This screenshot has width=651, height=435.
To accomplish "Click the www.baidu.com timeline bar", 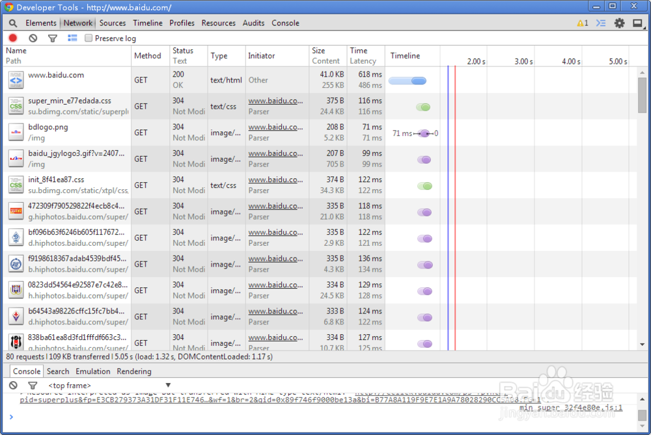I will (x=408, y=81).
